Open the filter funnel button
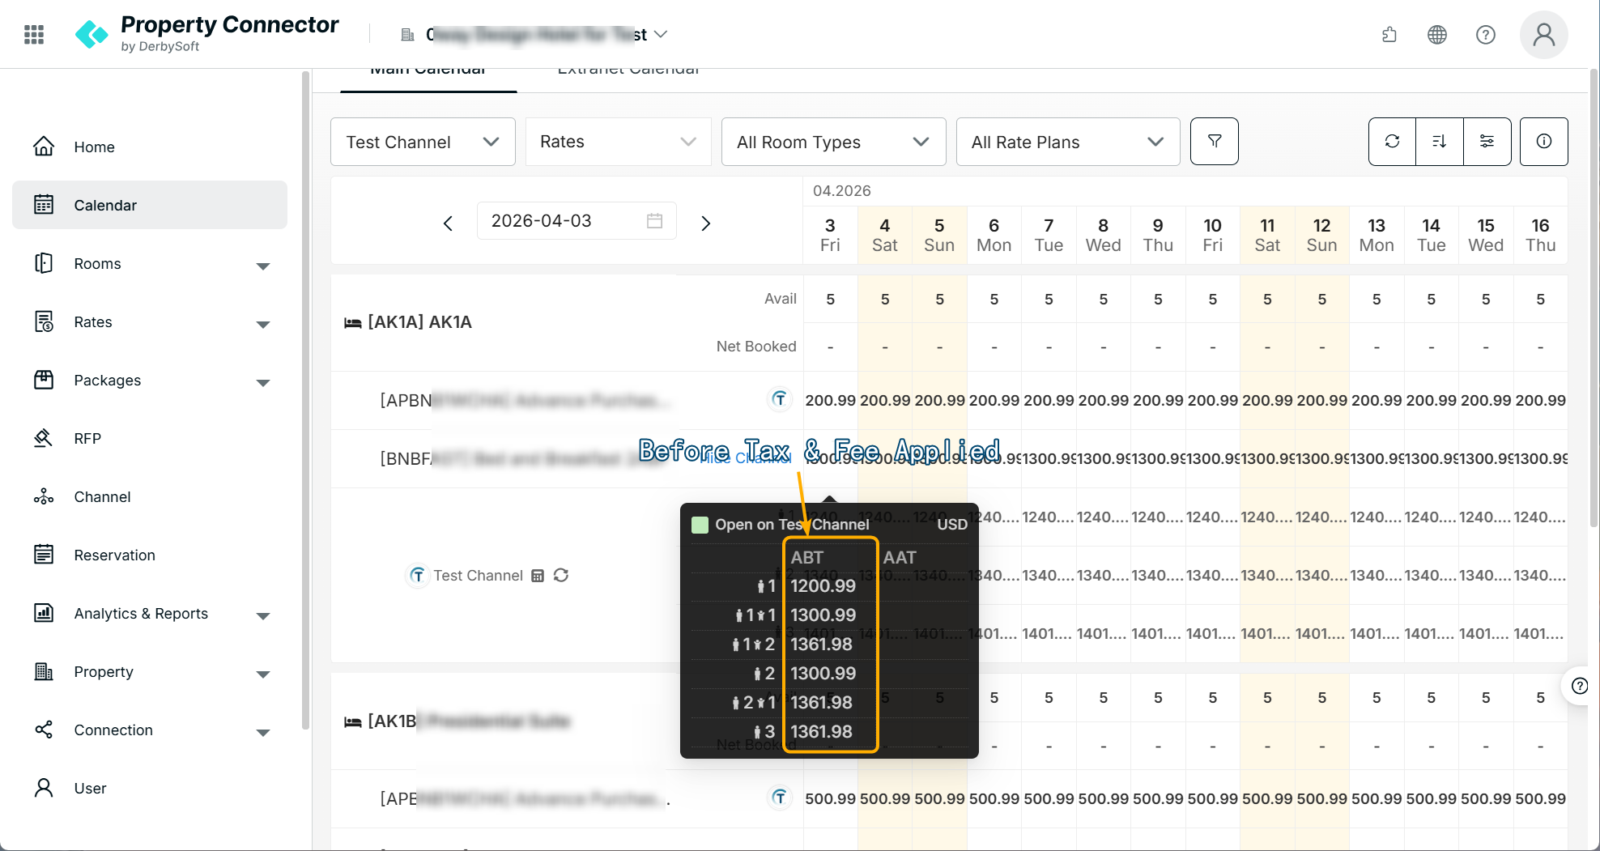Viewport: 1600px width, 851px height. pyautogui.click(x=1215, y=142)
